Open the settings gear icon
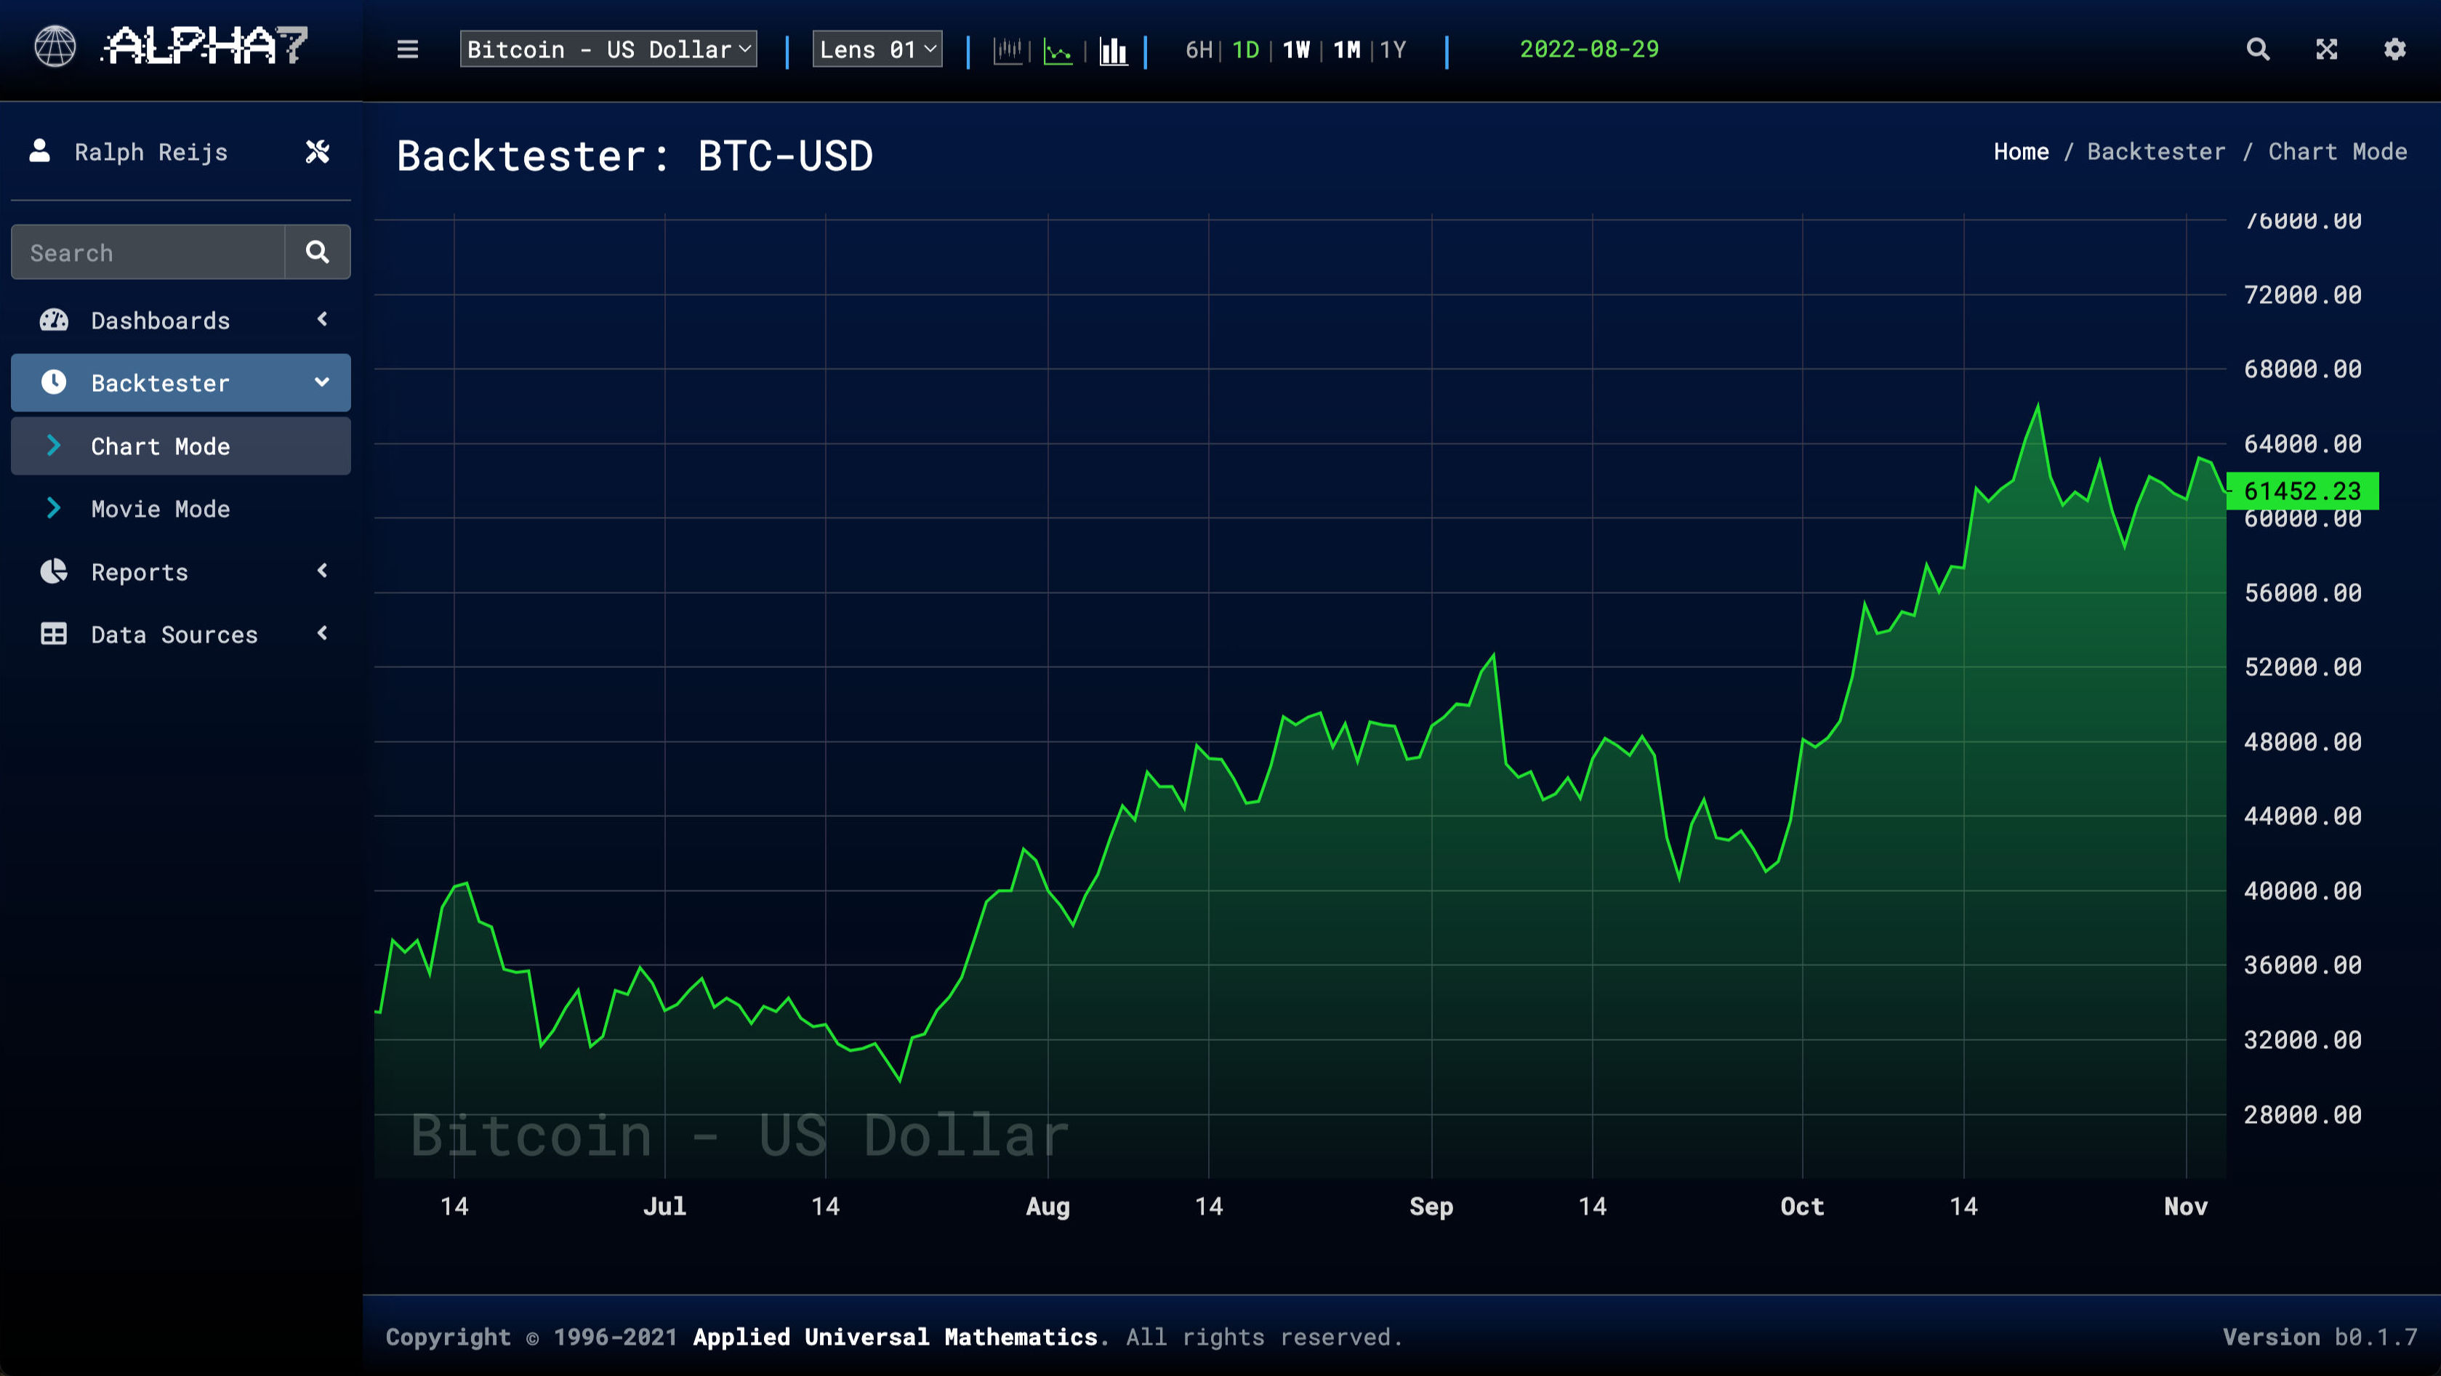2441x1376 pixels. pyautogui.click(x=2394, y=49)
